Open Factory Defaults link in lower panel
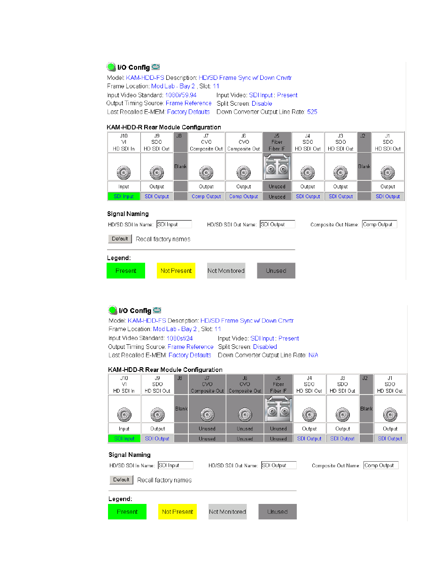 point(190,355)
